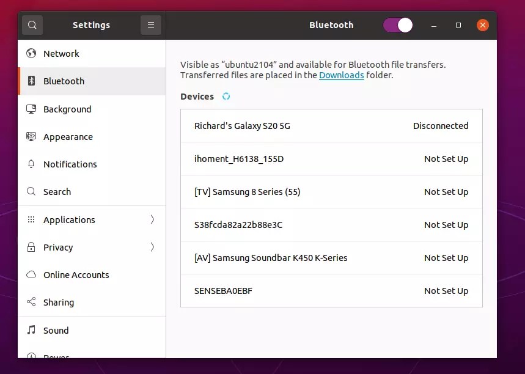Open the hamburger menu in the sidebar header
The height and width of the screenshot is (374, 525).
[151, 25]
